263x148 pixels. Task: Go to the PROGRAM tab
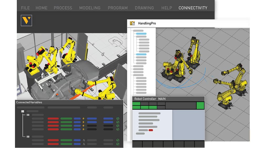coord(118,8)
